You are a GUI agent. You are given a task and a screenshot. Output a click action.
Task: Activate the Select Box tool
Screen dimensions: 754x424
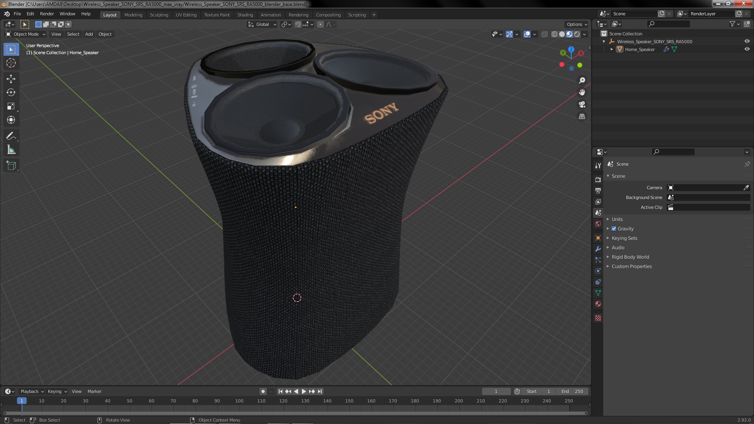[x=11, y=49]
